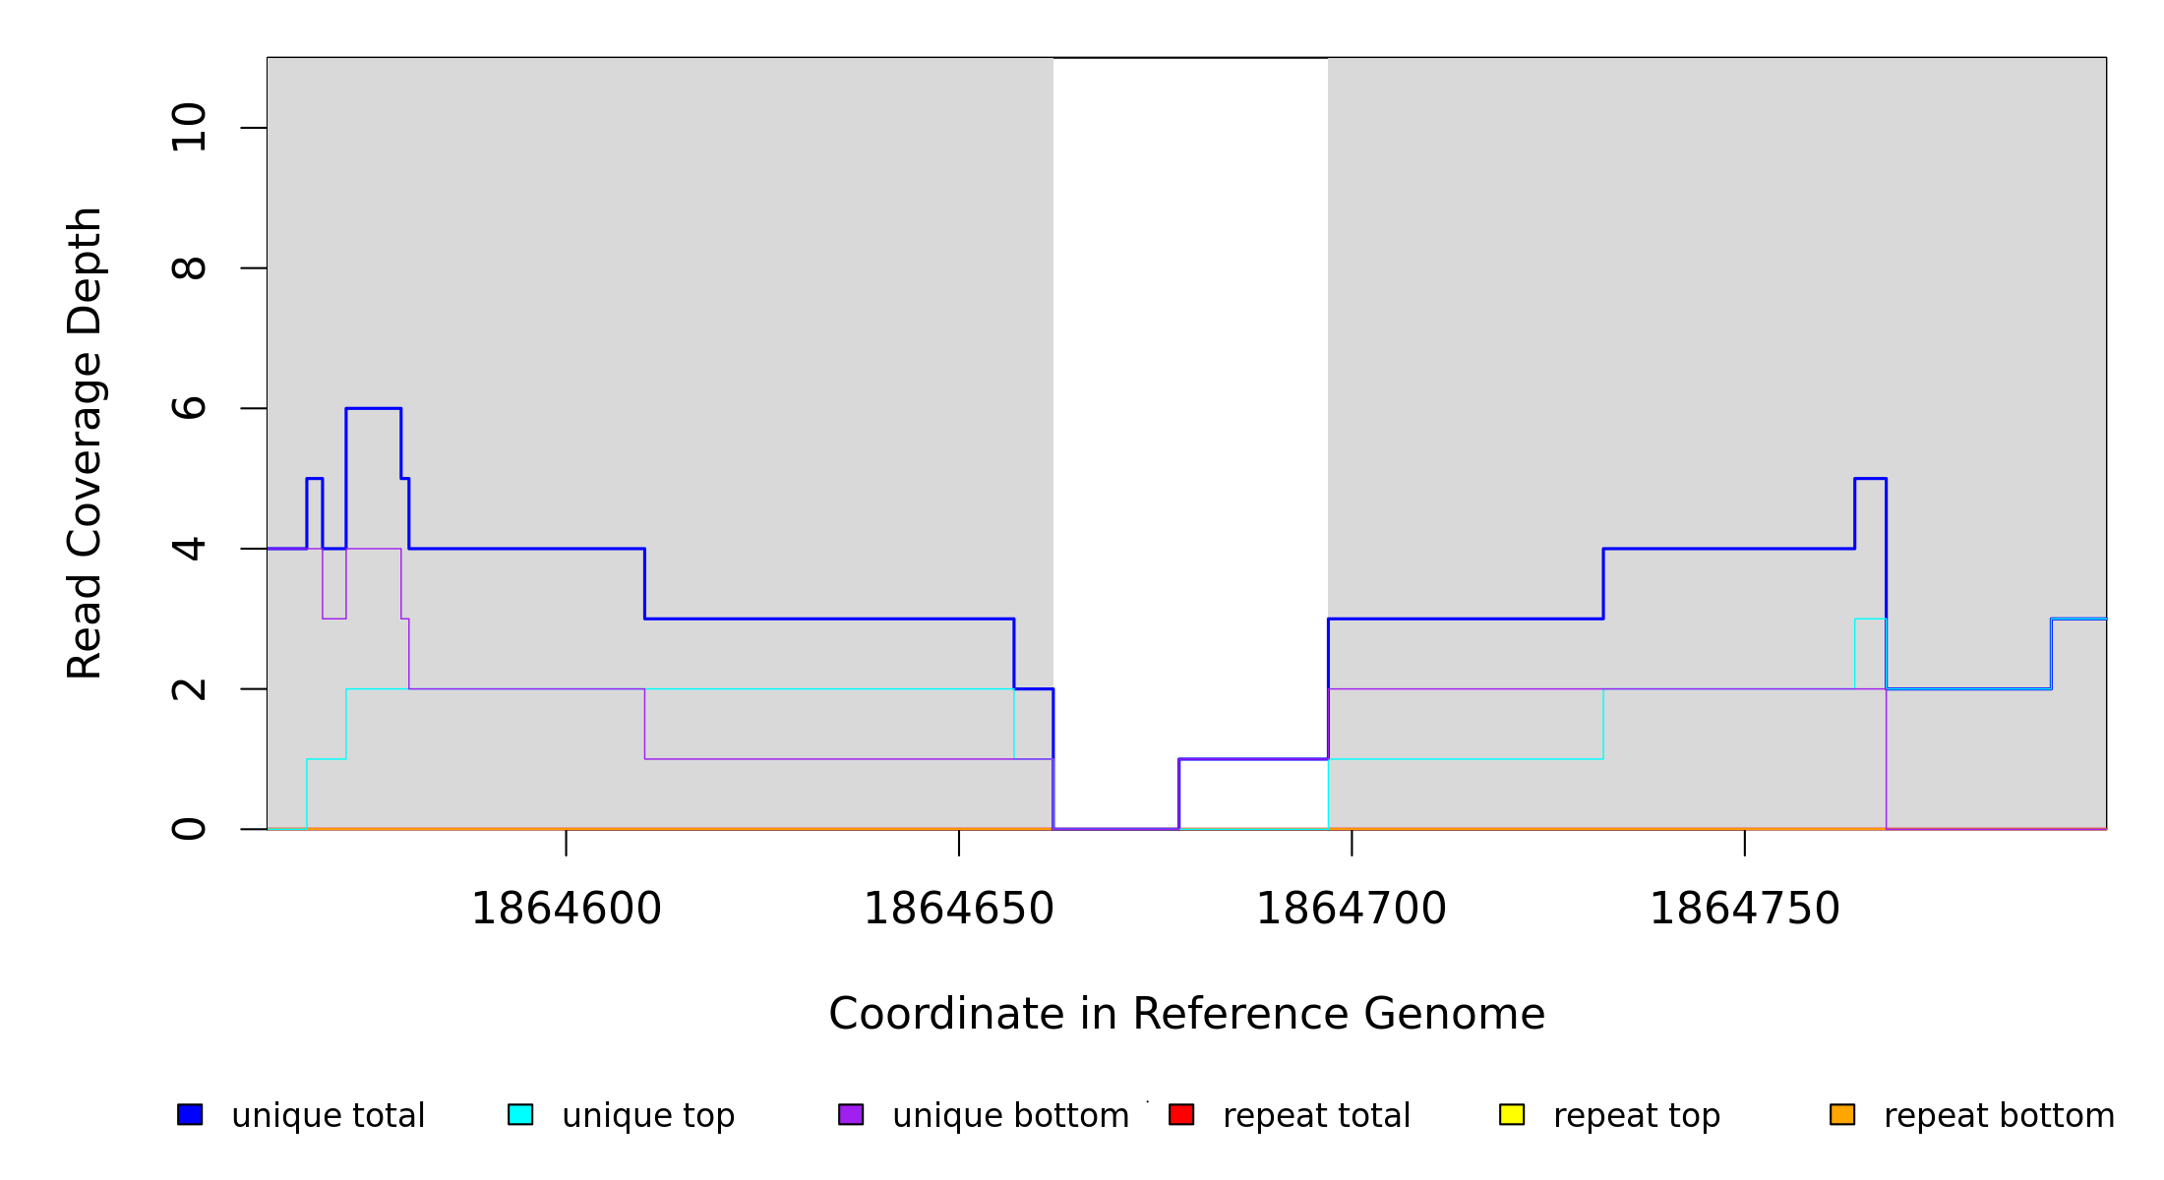Click the 1864700 x-axis tick label
Screen dimensions: 2164x1180
point(1352,909)
